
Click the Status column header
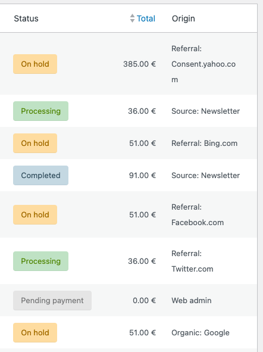point(26,18)
